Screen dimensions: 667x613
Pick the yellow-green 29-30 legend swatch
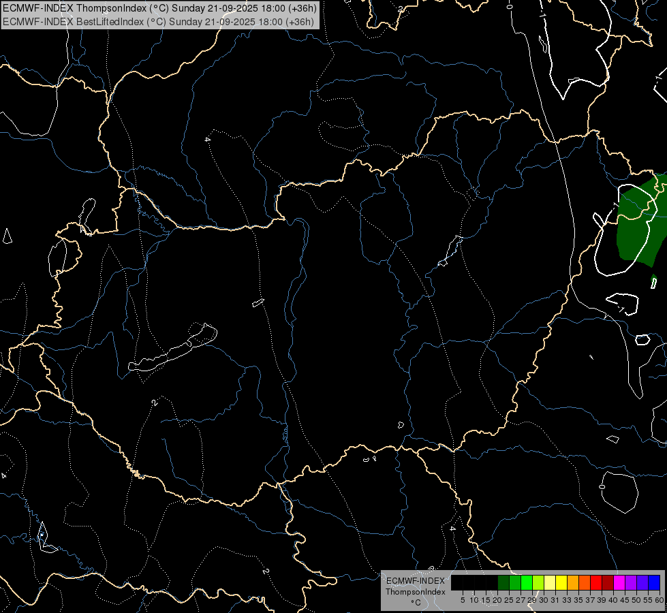(x=538, y=582)
